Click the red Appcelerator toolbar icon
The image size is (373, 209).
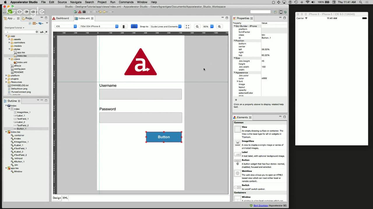pos(80,12)
